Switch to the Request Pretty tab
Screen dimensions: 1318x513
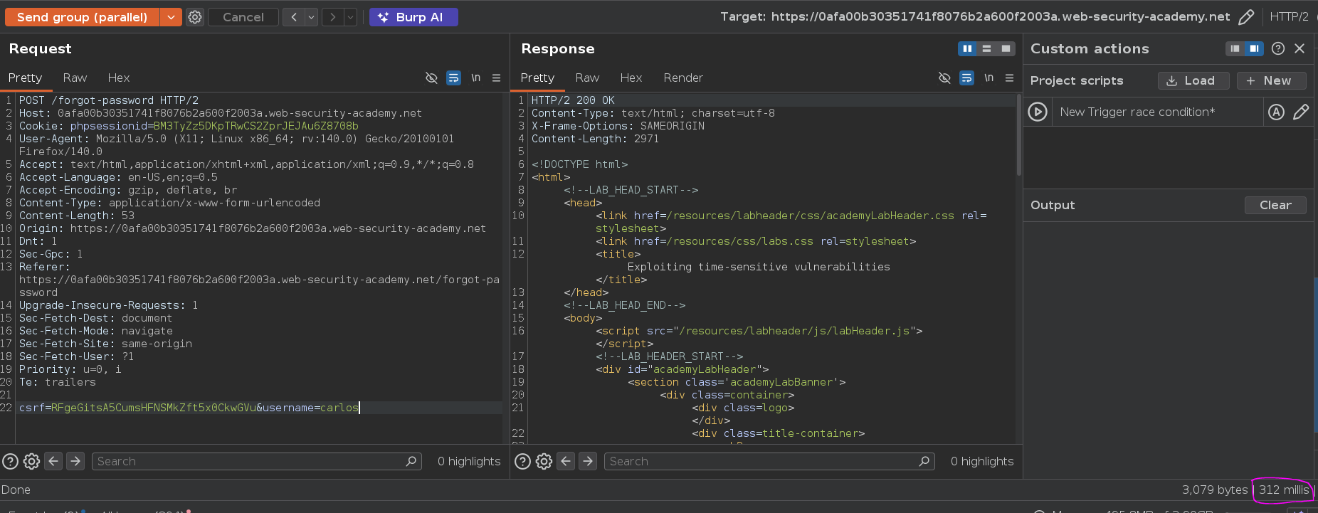tap(25, 78)
